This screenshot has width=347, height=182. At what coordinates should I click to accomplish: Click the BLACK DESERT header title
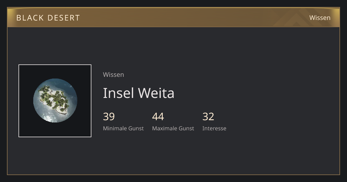(48, 18)
